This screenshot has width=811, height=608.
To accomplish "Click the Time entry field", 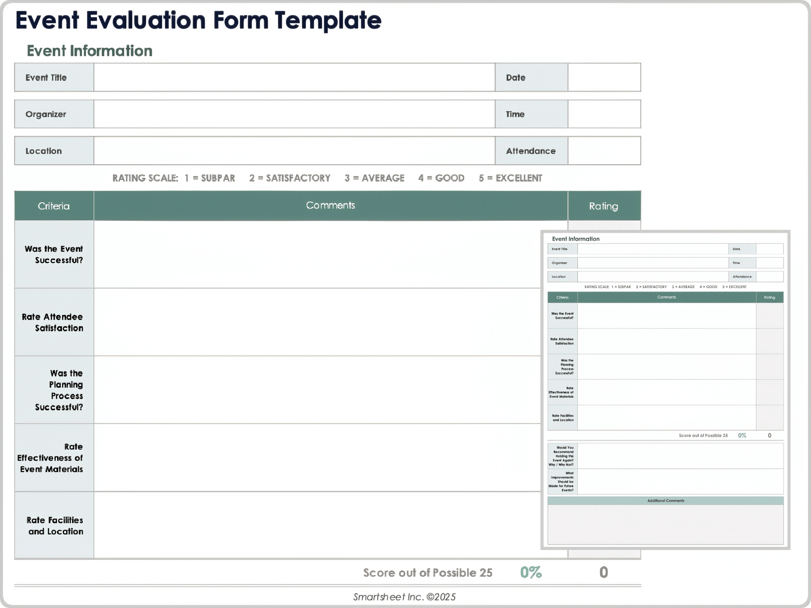I will pyautogui.click(x=604, y=114).
